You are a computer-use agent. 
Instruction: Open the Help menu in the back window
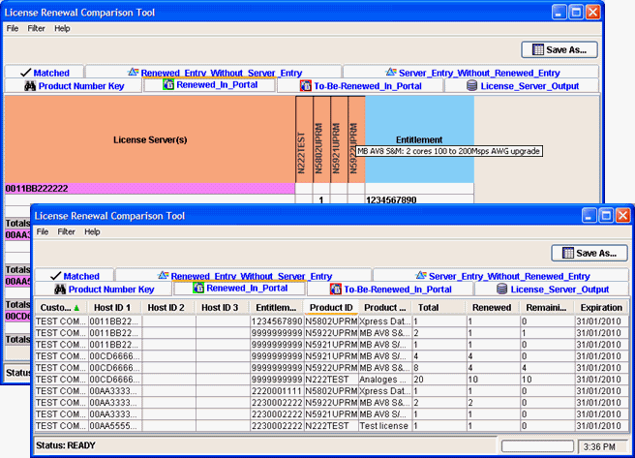62,29
